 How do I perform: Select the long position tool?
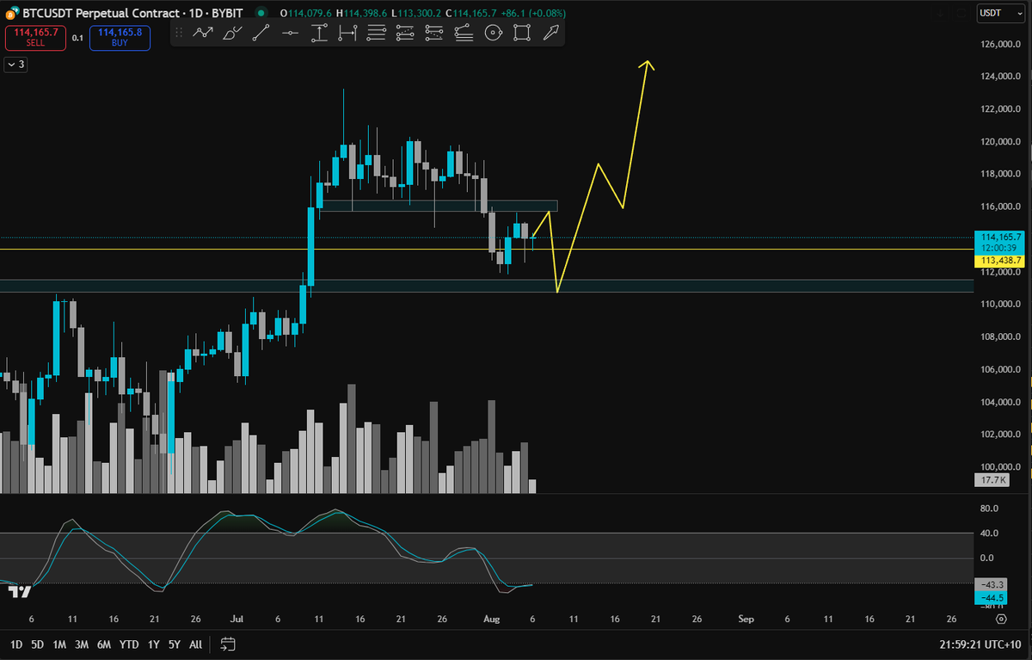pyautogui.click(x=406, y=33)
